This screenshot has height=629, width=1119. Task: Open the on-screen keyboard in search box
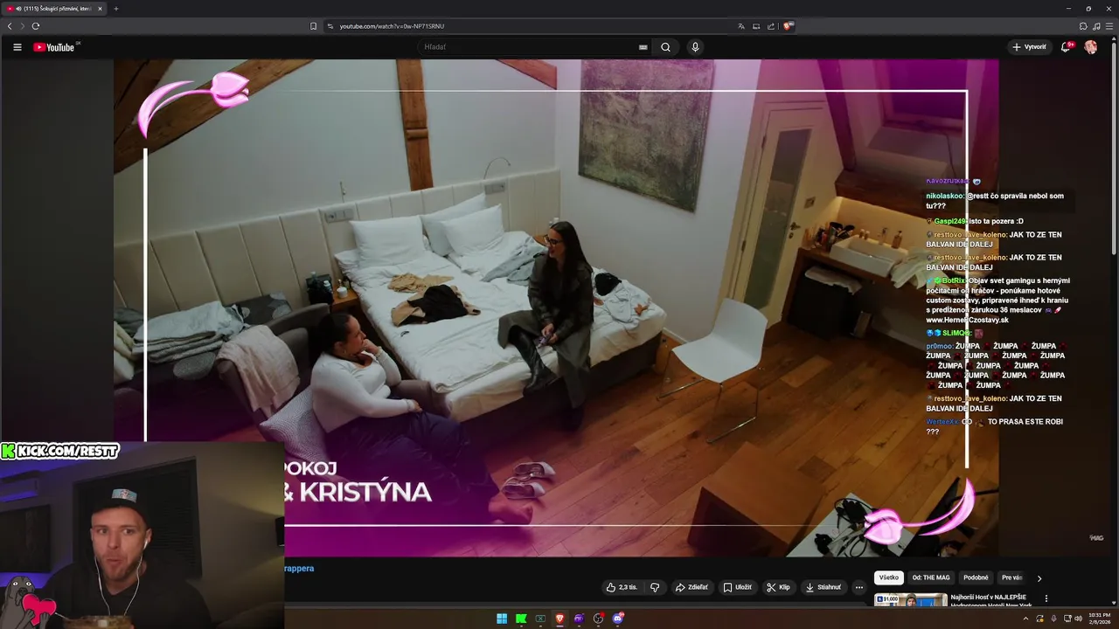click(643, 47)
